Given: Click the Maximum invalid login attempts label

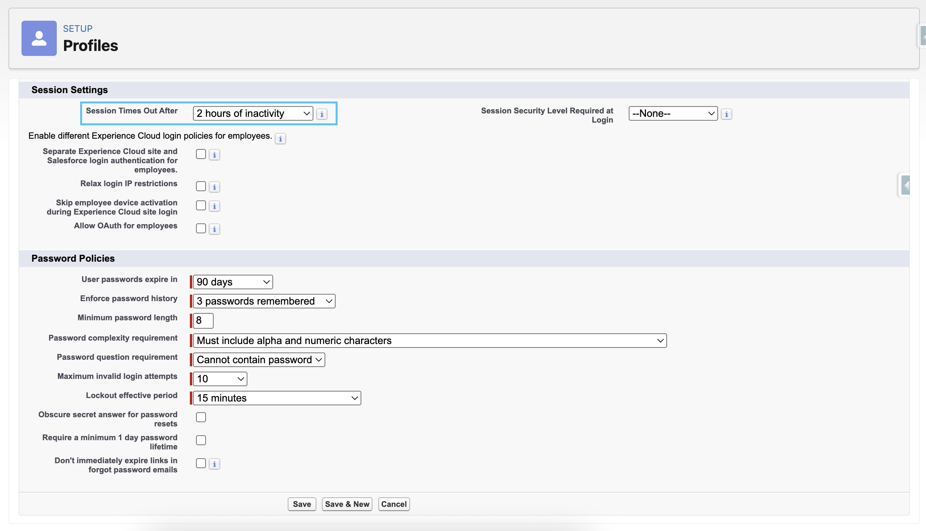Looking at the screenshot, I should click(117, 376).
